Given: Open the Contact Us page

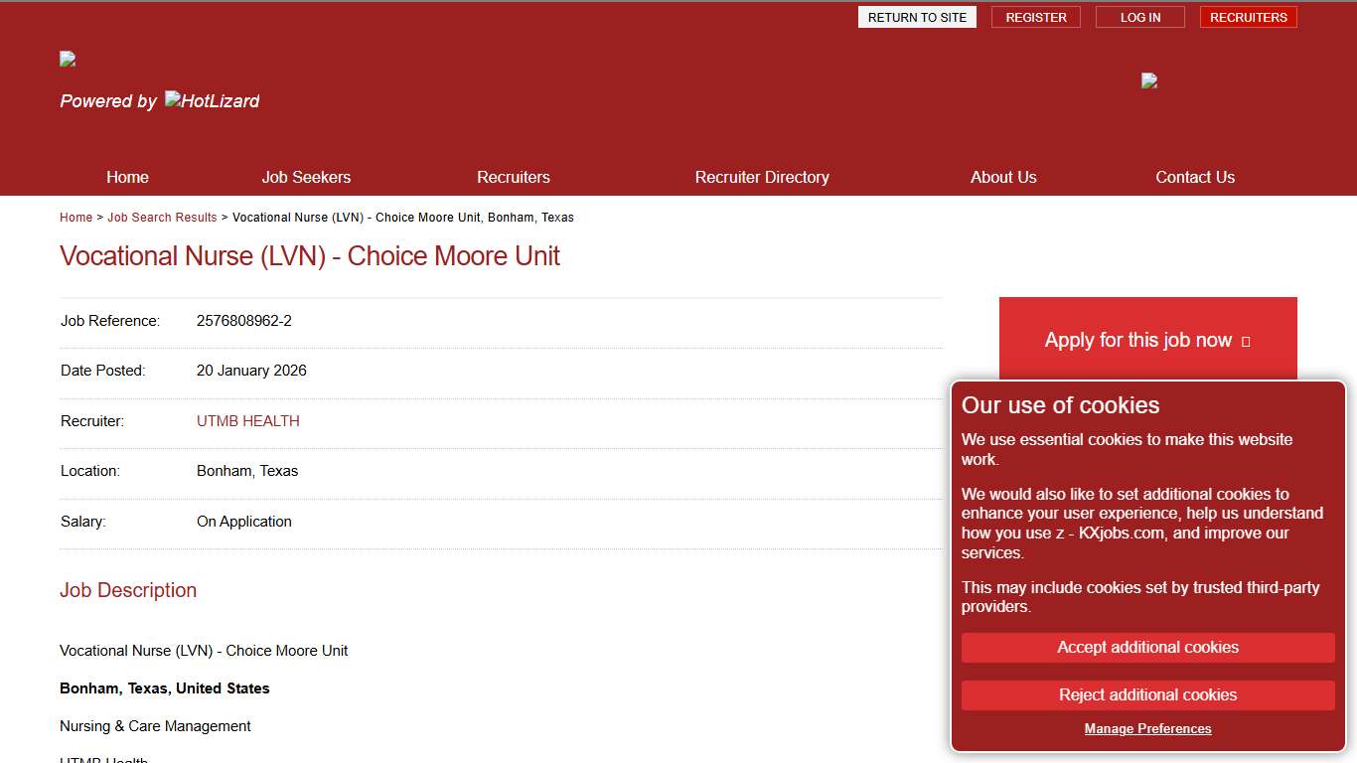Looking at the screenshot, I should (1195, 177).
